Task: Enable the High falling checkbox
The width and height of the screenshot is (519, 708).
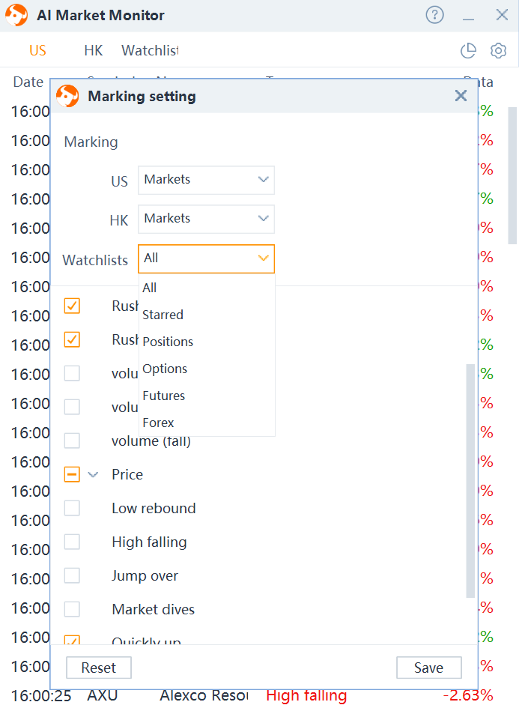Action: (x=72, y=542)
